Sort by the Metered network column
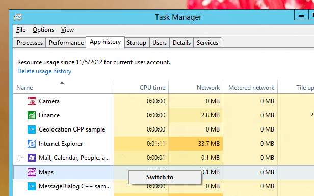314x196 pixels. pyautogui.click(x=250, y=87)
